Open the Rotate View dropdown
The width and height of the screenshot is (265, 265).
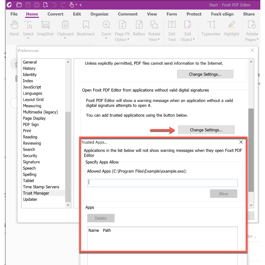154,37
